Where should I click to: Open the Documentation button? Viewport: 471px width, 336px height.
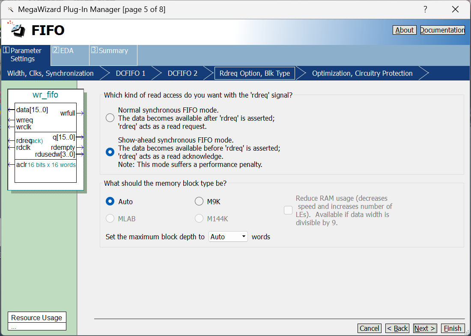[x=442, y=30]
